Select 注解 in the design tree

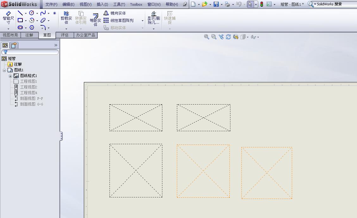(x=18, y=64)
